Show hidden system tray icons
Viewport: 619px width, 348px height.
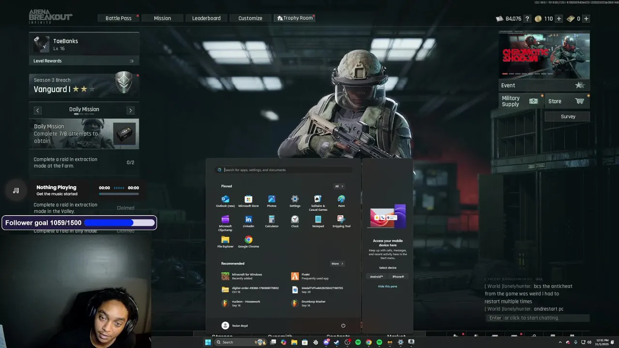point(560,342)
